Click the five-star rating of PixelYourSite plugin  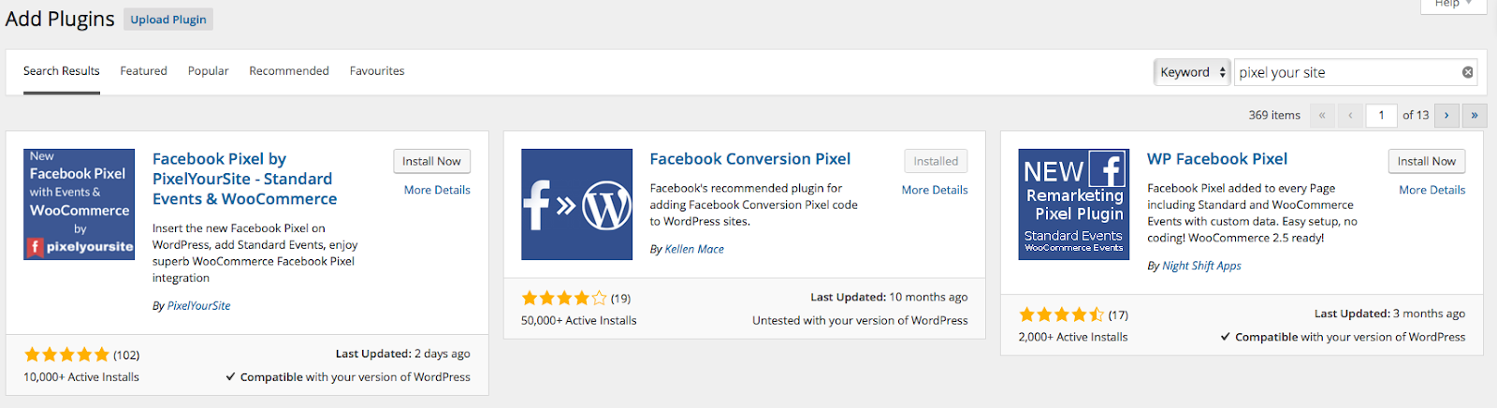tap(66, 355)
